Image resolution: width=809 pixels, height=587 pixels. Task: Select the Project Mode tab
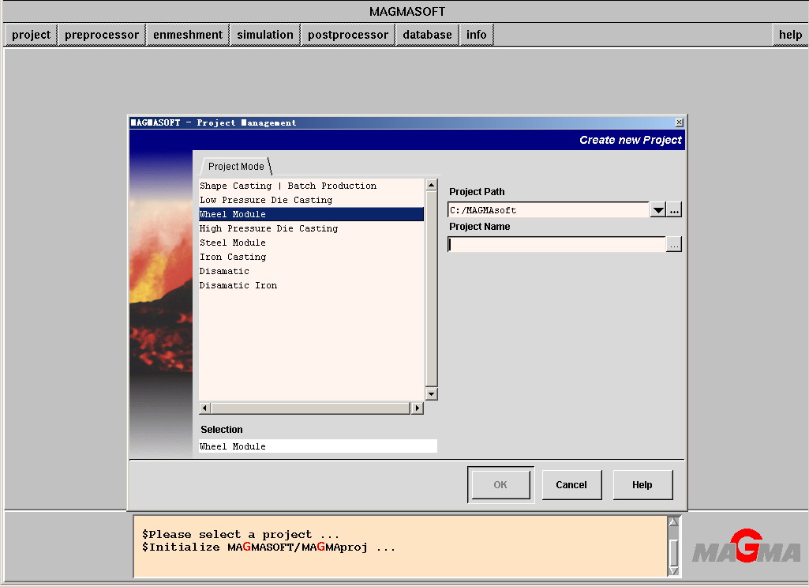[236, 166]
